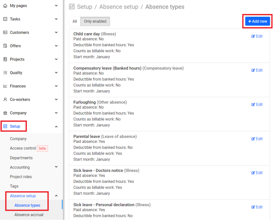Click the Absence setup breadcrumb link
Image resolution: width=274 pixels, height=222 pixels.
point(119,7)
